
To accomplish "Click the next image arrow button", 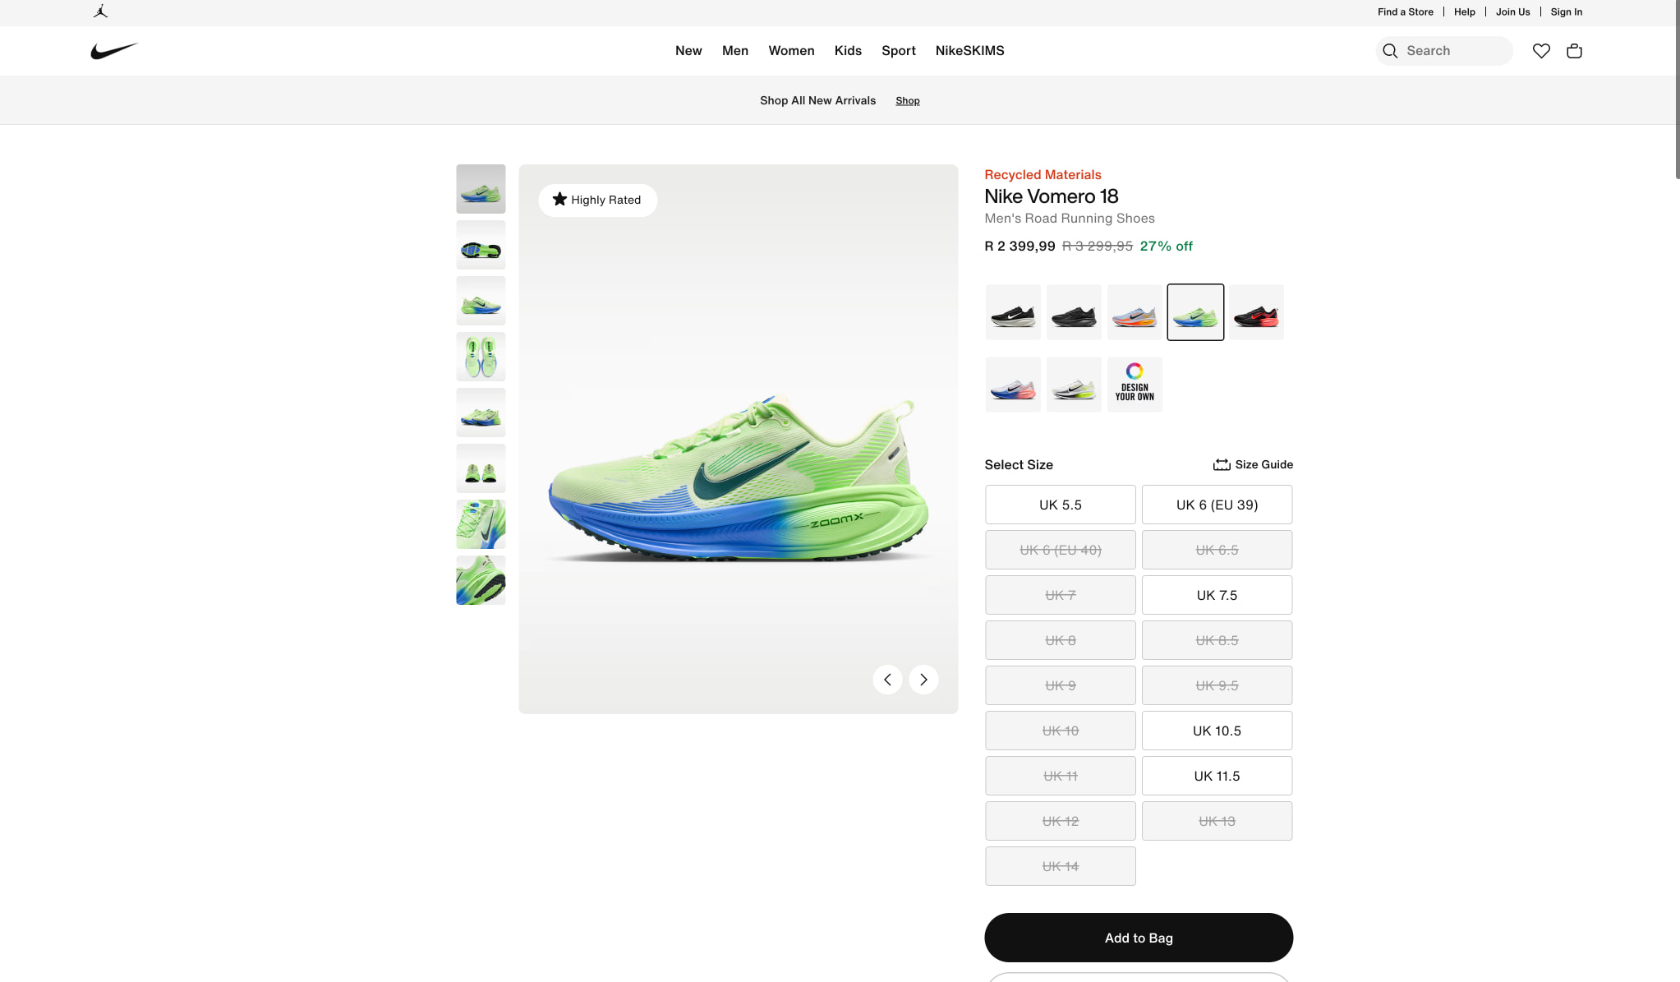I will coord(923,680).
